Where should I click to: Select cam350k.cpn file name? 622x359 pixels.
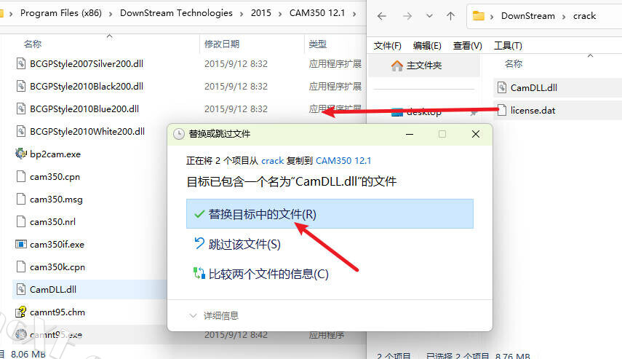coord(57,267)
